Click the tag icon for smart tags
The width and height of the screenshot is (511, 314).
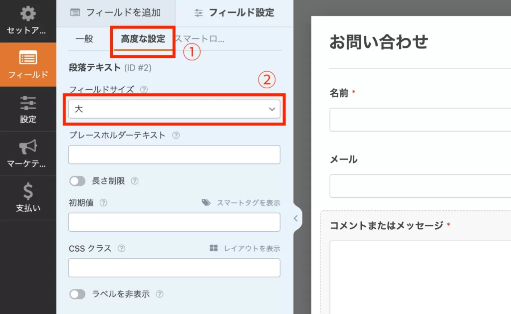click(x=206, y=203)
